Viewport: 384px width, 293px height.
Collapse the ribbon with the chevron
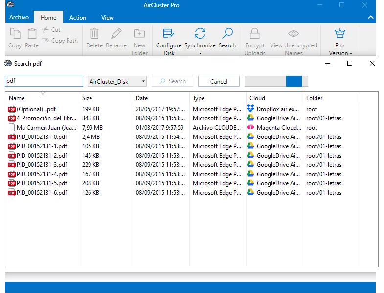[x=370, y=17]
